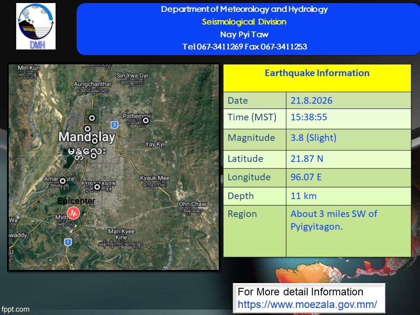Click the Epicenter label on map

coord(76,201)
